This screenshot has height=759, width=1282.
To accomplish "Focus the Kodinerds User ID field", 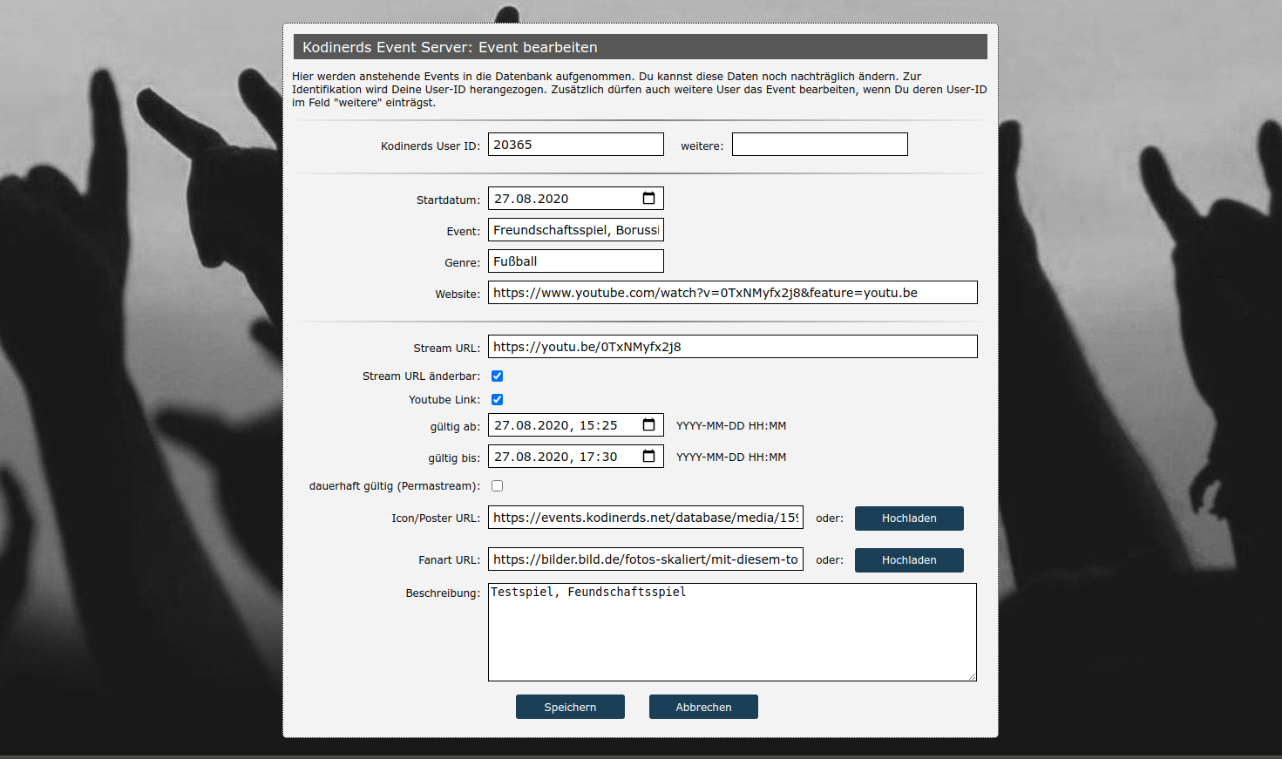I will pos(576,145).
